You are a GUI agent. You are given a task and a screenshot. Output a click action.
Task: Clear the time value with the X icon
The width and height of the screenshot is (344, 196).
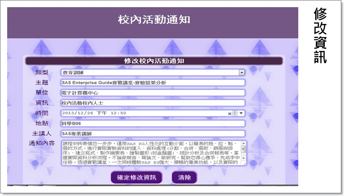pos(230,114)
